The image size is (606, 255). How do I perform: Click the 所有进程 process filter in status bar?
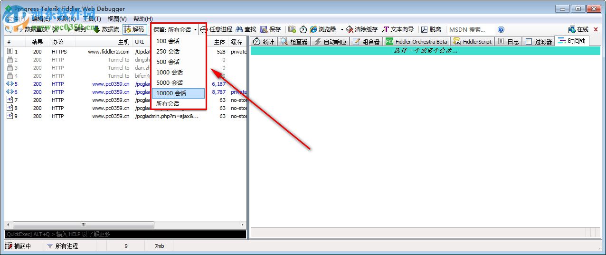pos(63,246)
